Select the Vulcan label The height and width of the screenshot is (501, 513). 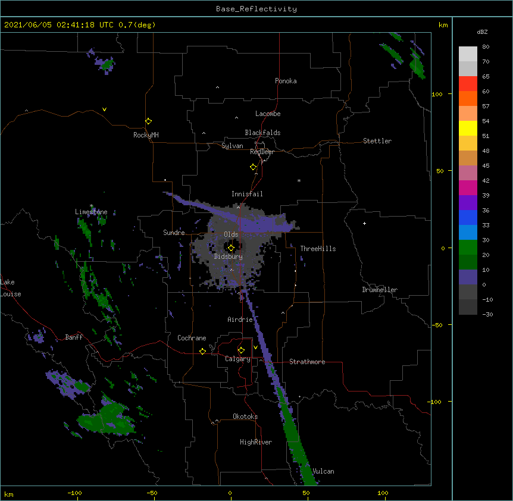[323, 471]
